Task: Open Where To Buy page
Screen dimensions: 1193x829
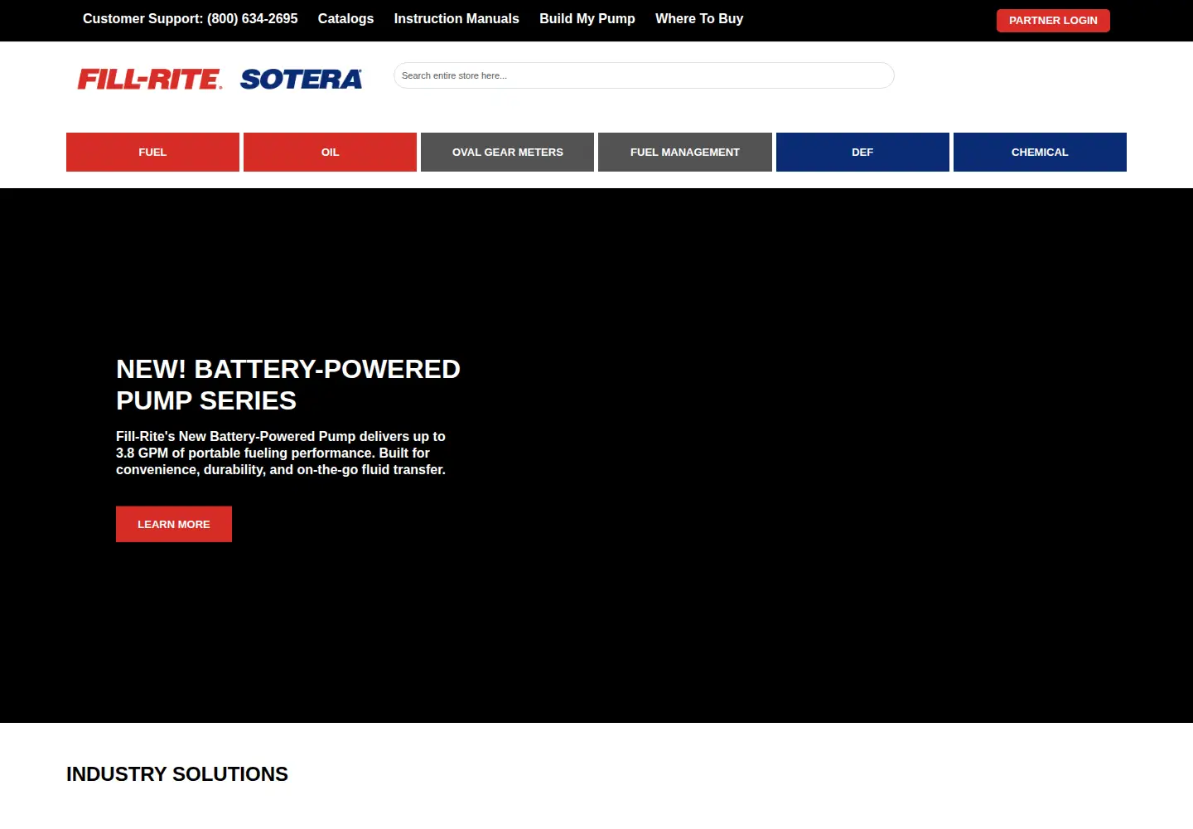Action: tap(699, 18)
